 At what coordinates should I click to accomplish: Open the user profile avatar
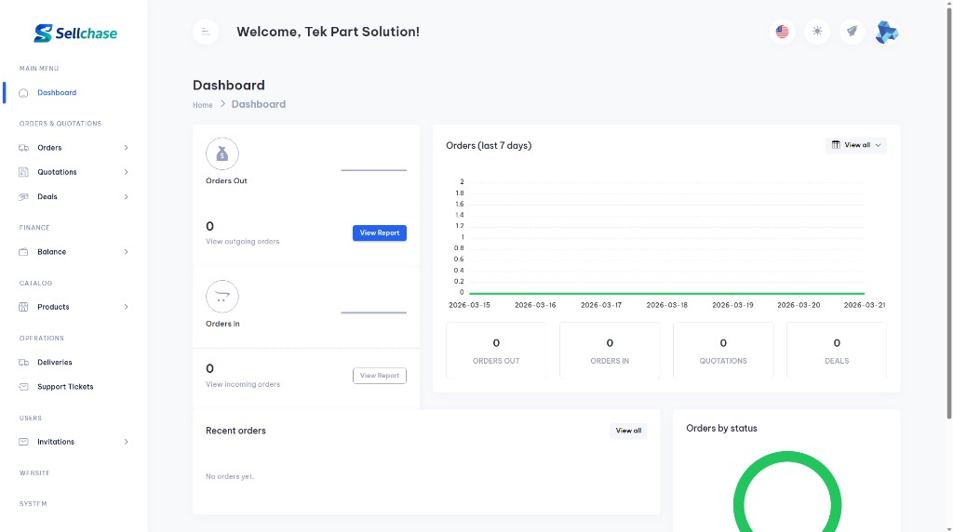coord(887,32)
